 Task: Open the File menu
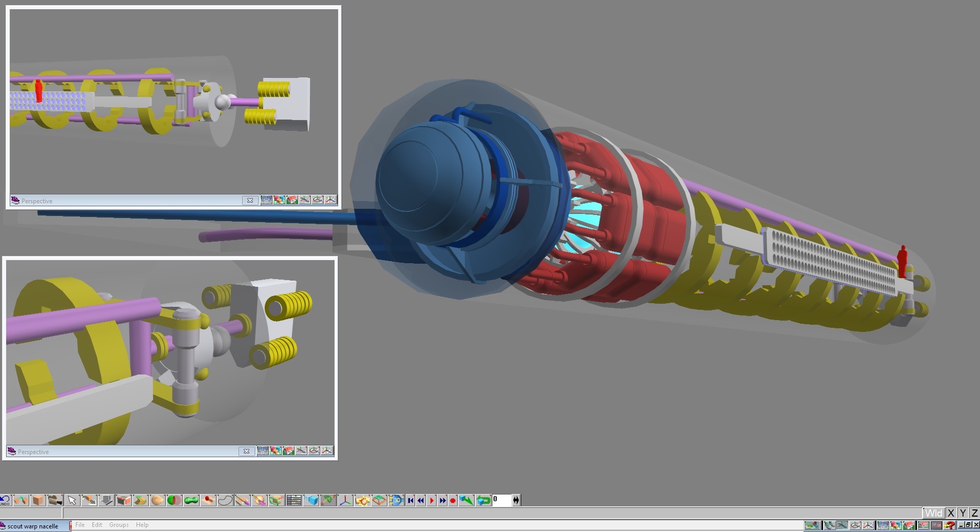[80, 525]
